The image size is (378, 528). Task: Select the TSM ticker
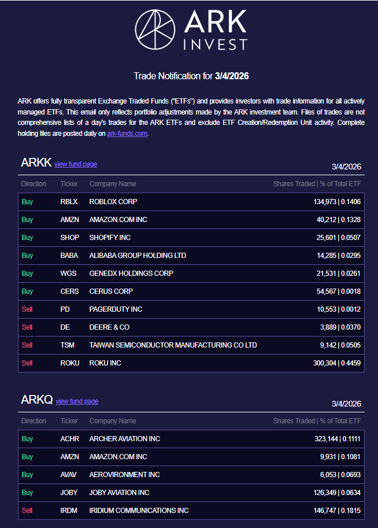click(x=67, y=345)
